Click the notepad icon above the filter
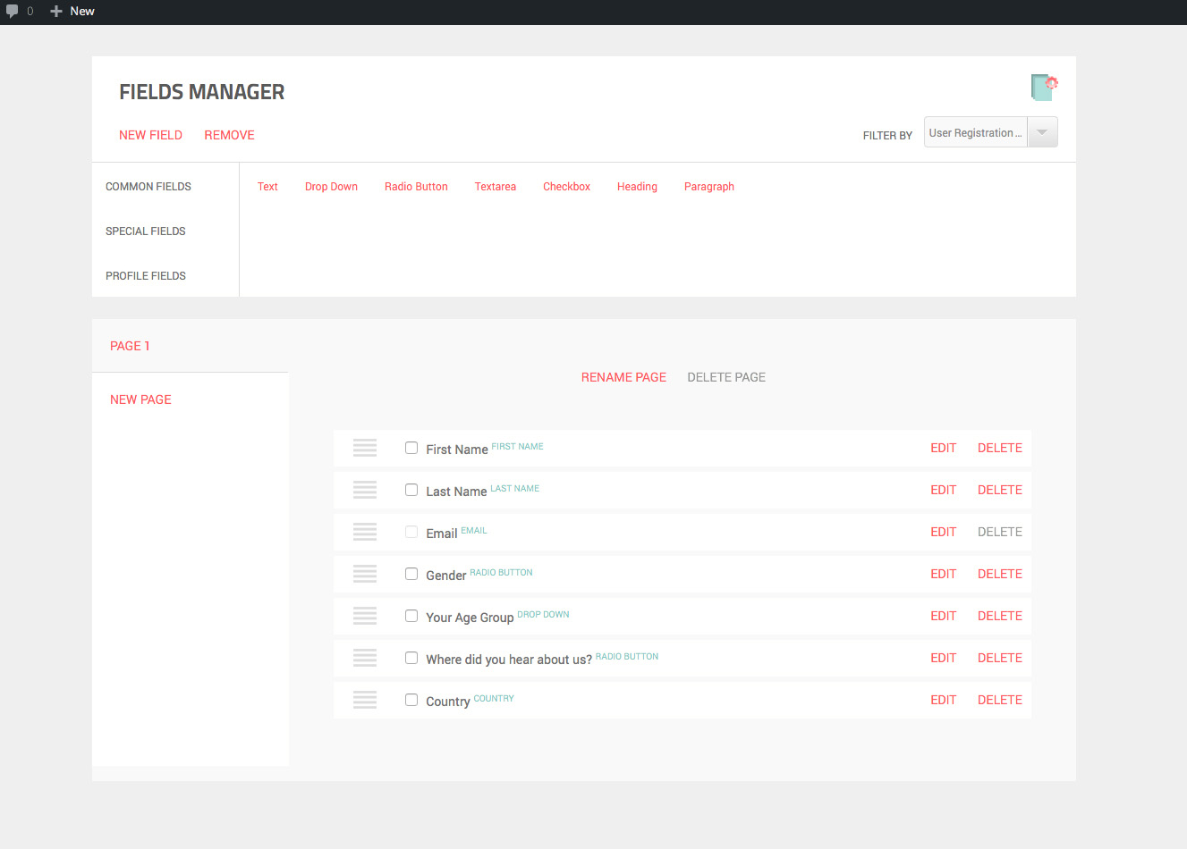The width and height of the screenshot is (1187, 849). (x=1043, y=87)
